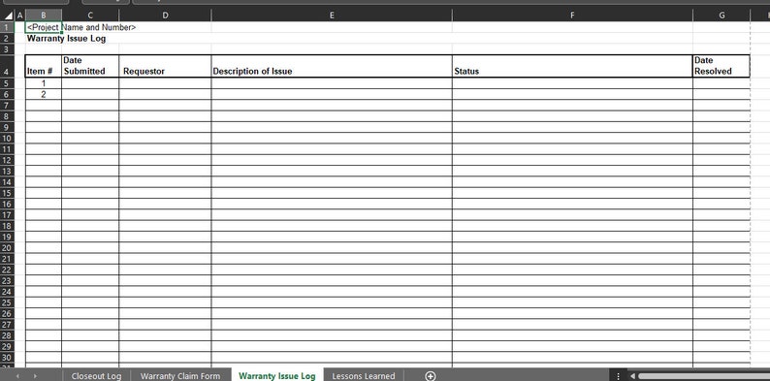Select row 20 header
Screen dimensions: 770x381
(x=7, y=248)
